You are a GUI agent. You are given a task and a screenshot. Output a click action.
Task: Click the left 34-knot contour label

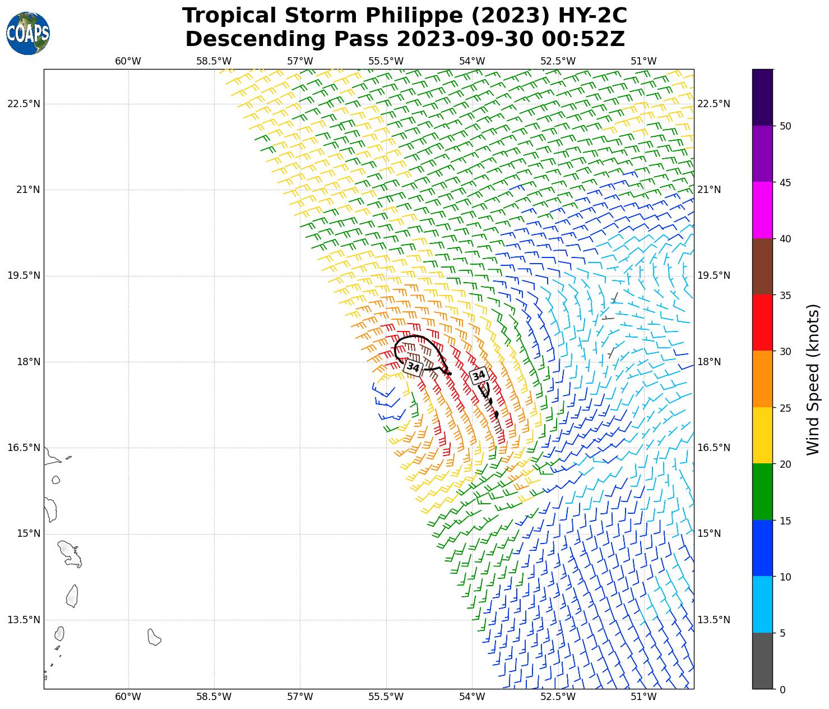[413, 367]
